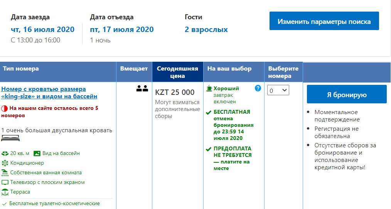Click the coffee cup breakfast icon
The image size is (391, 209).
[x=209, y=88]
